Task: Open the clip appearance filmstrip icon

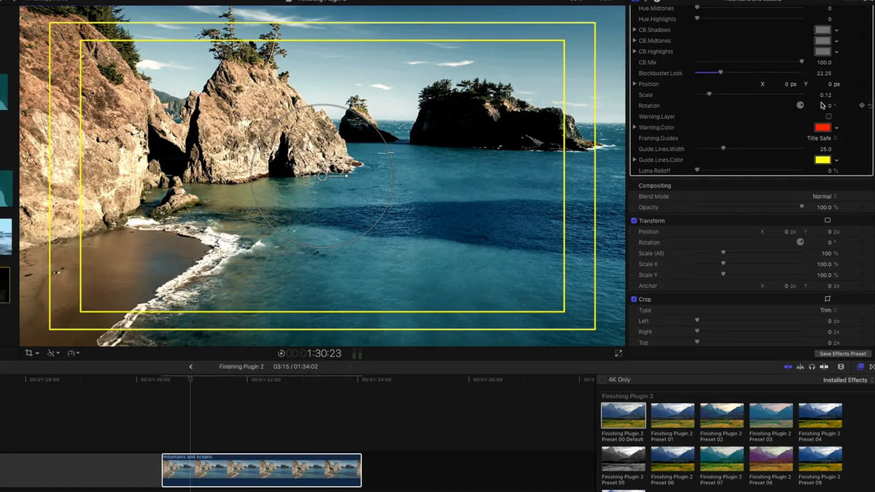Action: pos(841,367)
